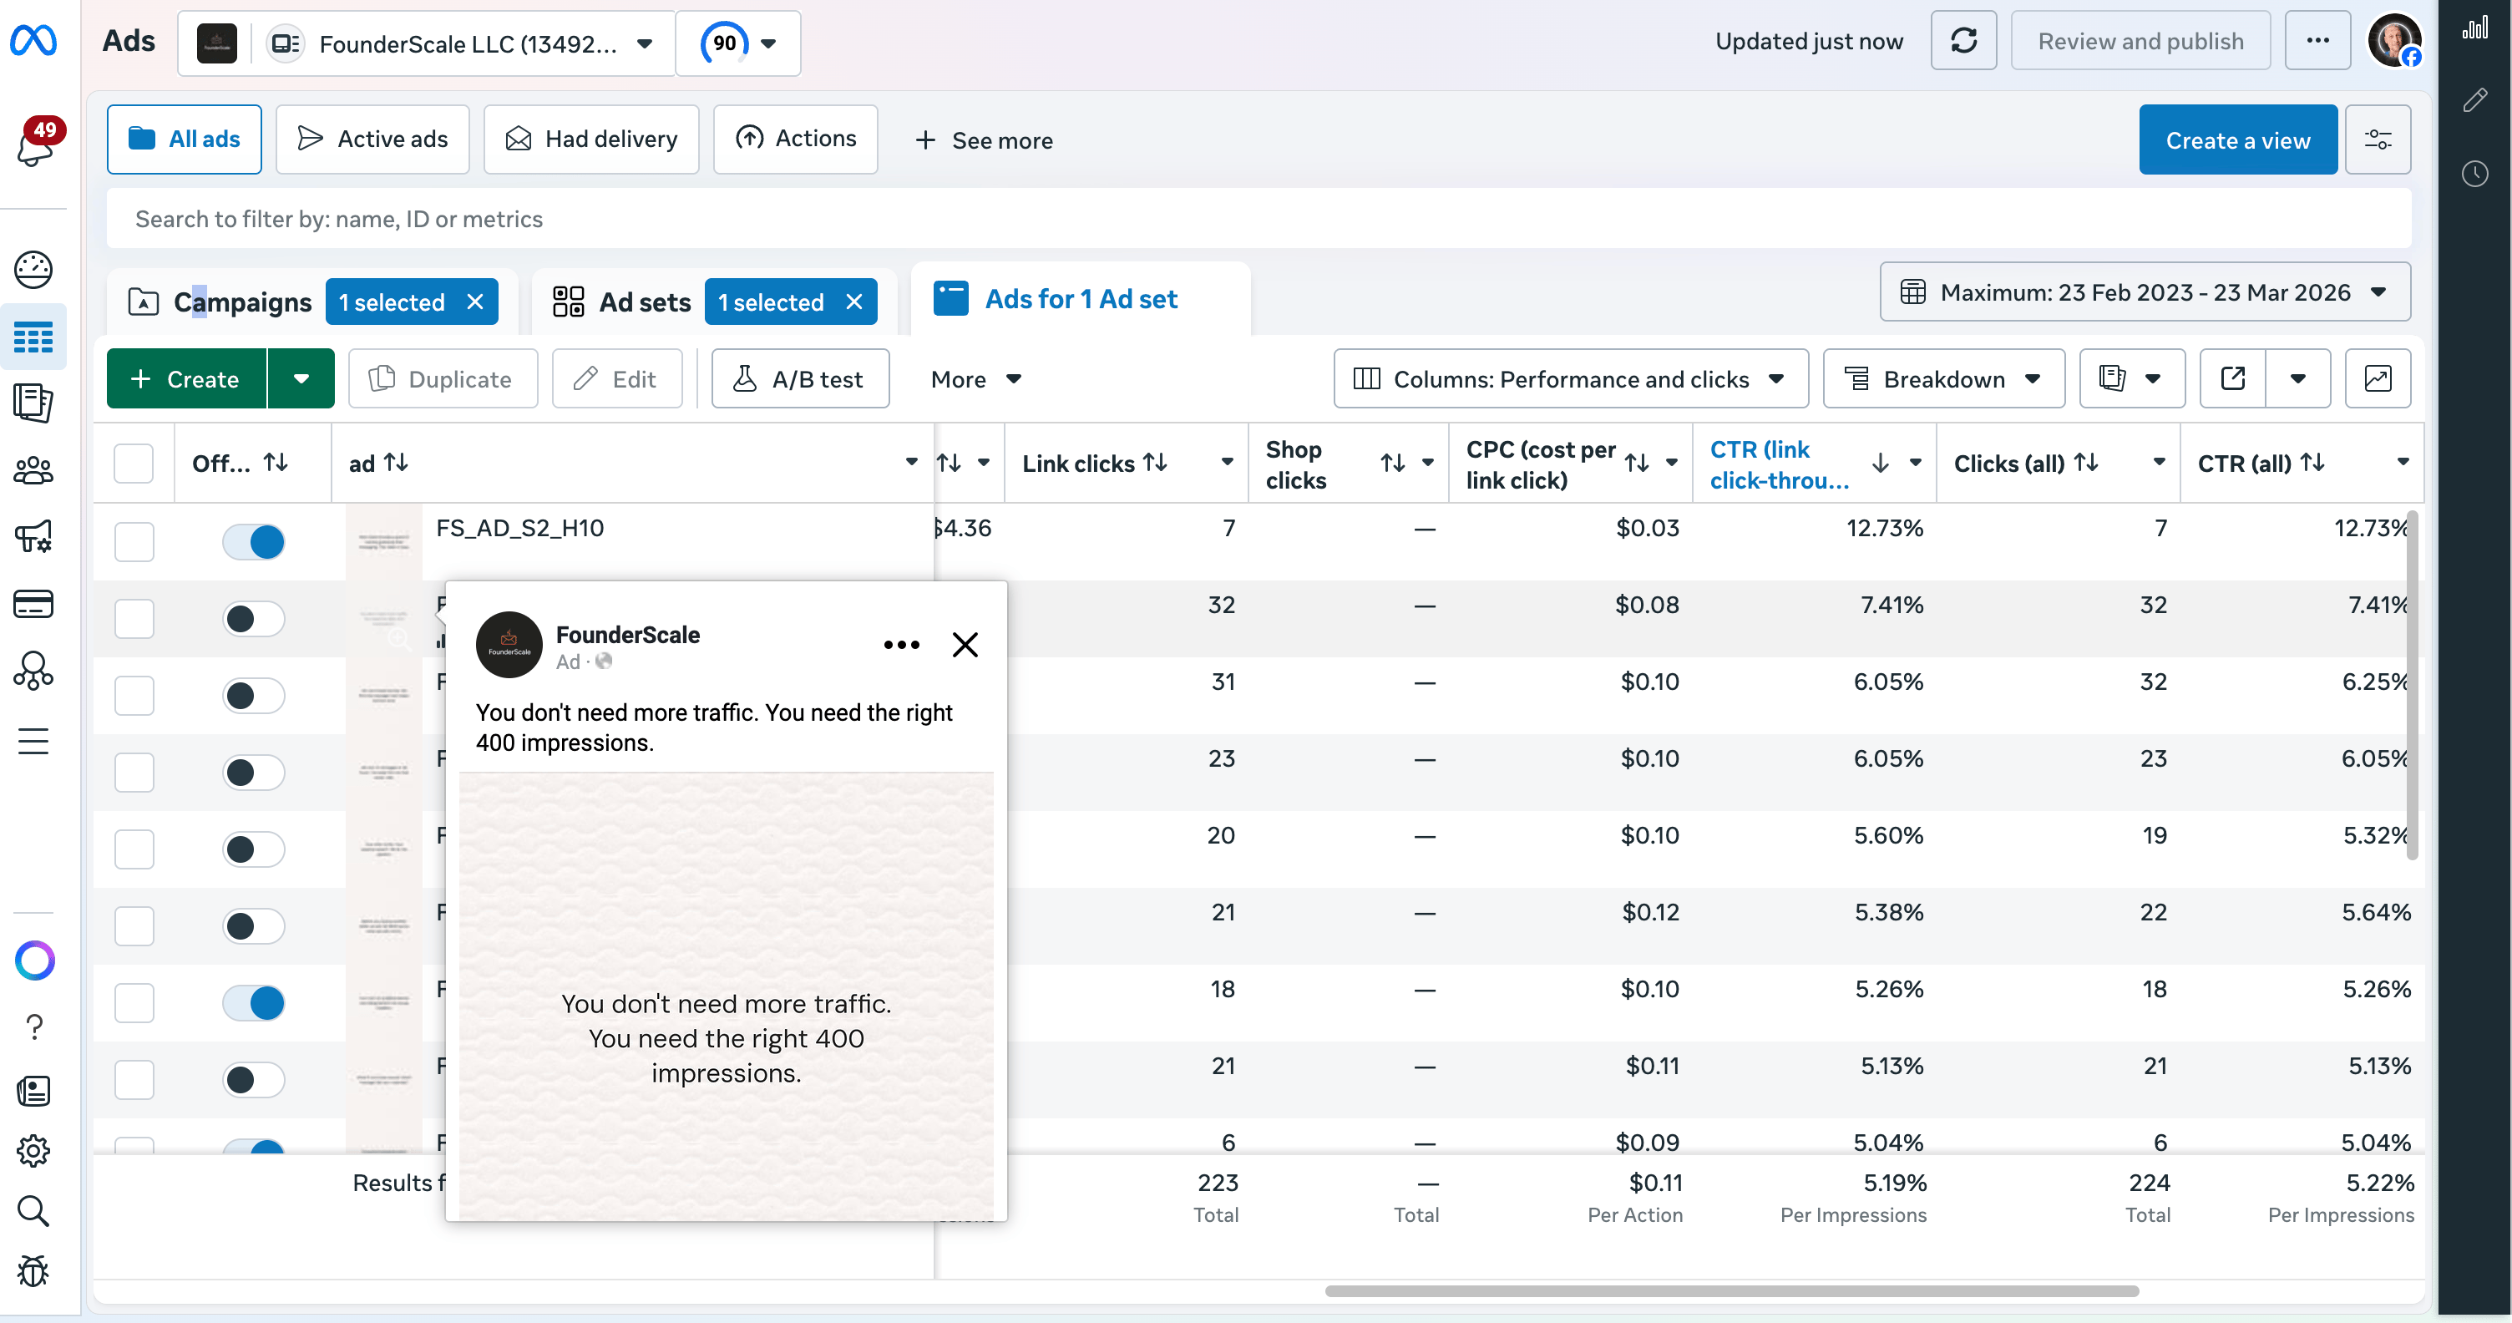Close the FounderScale ad preview popup

(x=965, y=645)
